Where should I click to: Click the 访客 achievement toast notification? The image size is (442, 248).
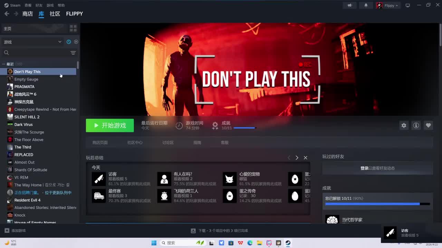[x=411, y=233]
